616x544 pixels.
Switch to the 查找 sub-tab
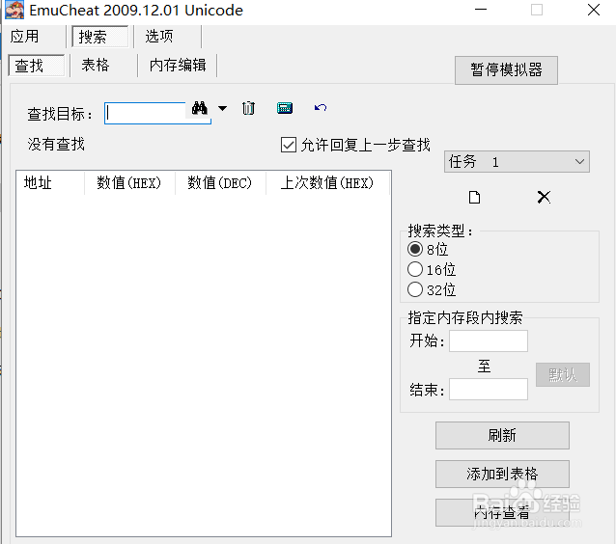36,66
